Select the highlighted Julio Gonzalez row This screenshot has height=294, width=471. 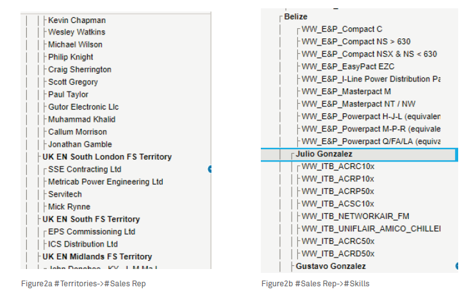324,154
